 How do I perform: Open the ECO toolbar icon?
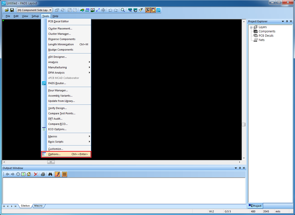(98, 10)
